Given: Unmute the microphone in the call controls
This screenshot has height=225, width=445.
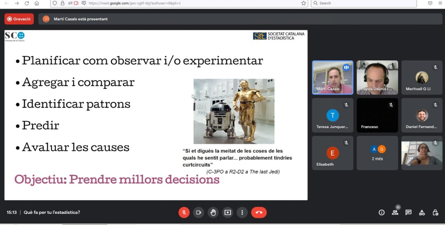Looking at the screenshot, I should 184,212.
